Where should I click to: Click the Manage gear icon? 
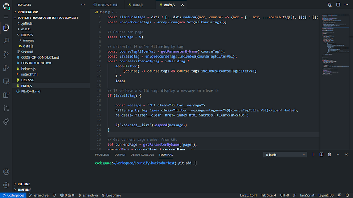point(6,185)
